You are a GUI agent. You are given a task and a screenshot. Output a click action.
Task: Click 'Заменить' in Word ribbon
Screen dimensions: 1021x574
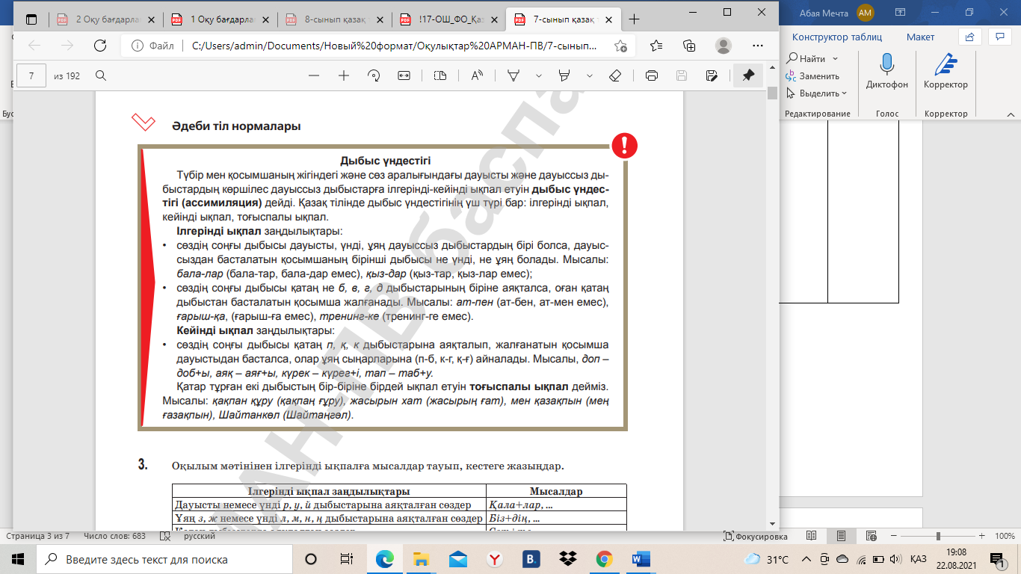[812, 75]
